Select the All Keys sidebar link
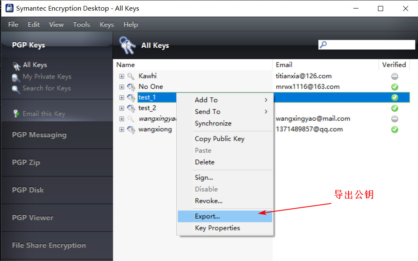Screen dimensions: 418x261 tap(35, 65)
